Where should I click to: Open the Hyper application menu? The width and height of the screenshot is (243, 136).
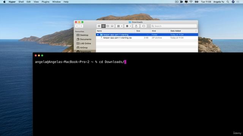point(12,2)
